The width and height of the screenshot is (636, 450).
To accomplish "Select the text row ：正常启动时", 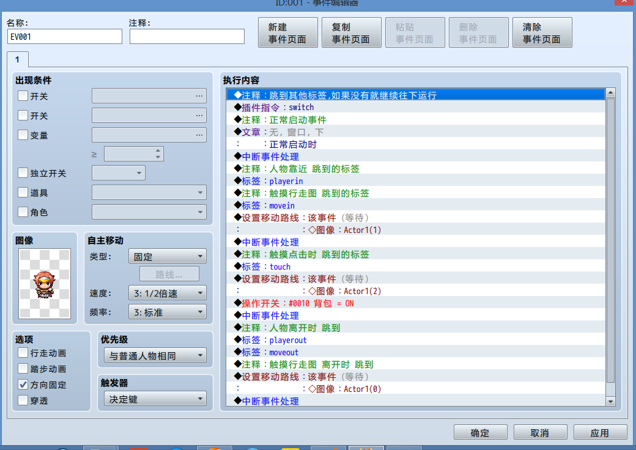I will coord(416,144).
